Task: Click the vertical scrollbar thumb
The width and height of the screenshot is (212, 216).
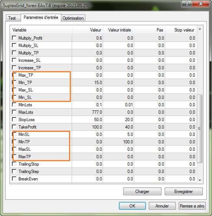Action: (x=200, y=129)
